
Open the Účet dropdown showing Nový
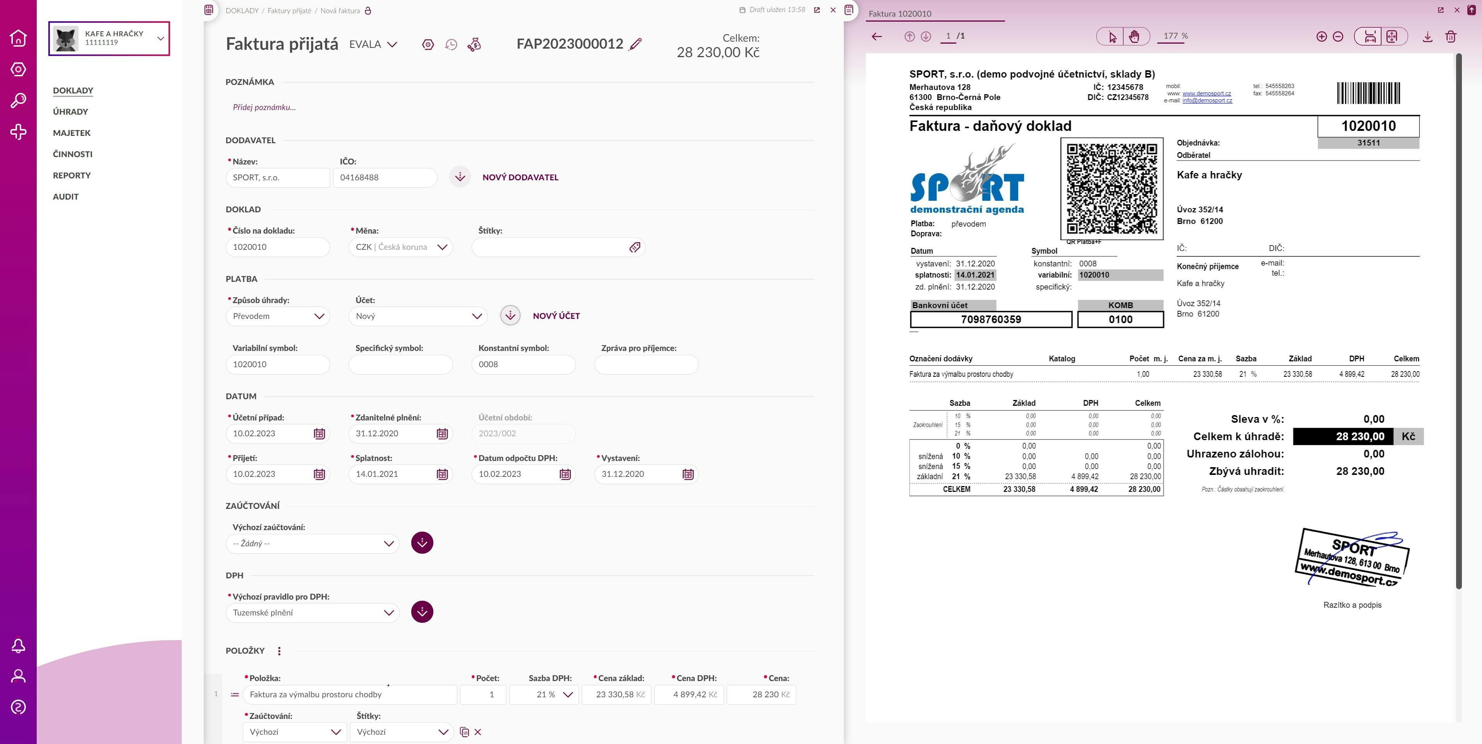coord(418,316)
